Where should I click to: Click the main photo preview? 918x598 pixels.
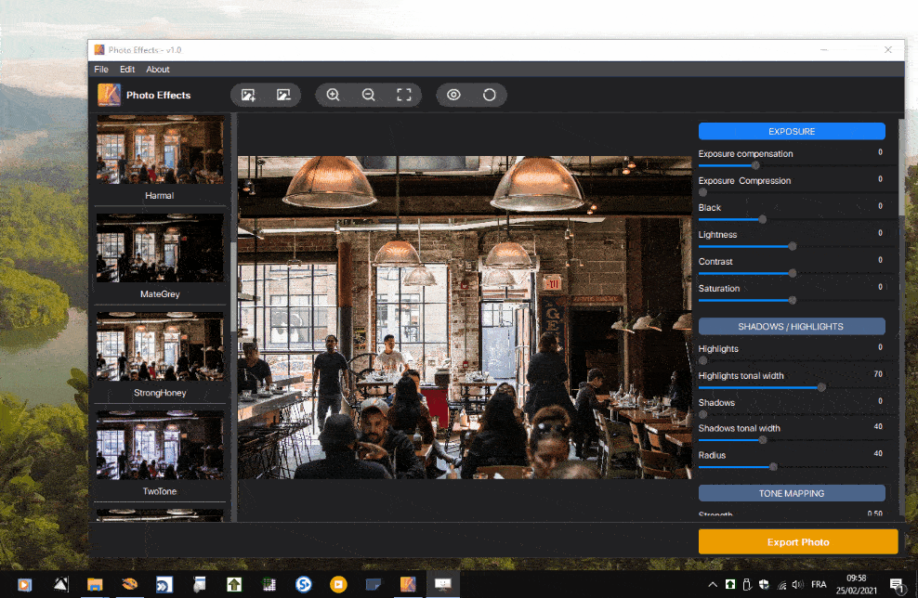(465, 318)
